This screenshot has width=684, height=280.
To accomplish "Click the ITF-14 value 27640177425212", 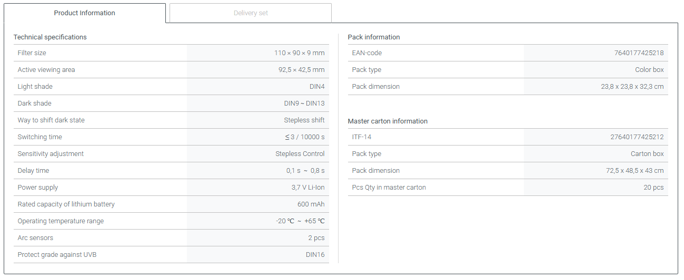I will click(637, 137).
